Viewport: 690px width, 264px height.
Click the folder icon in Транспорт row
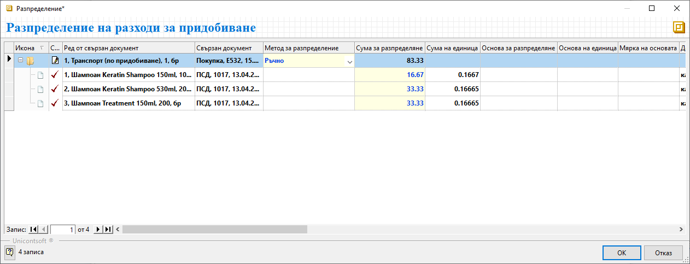pyautogui.click(x=31, y=61)
